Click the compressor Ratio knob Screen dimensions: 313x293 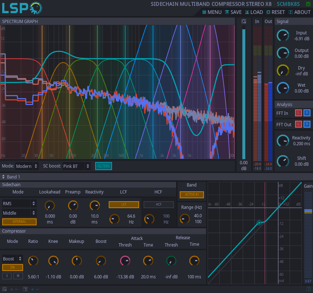point(33,261)
